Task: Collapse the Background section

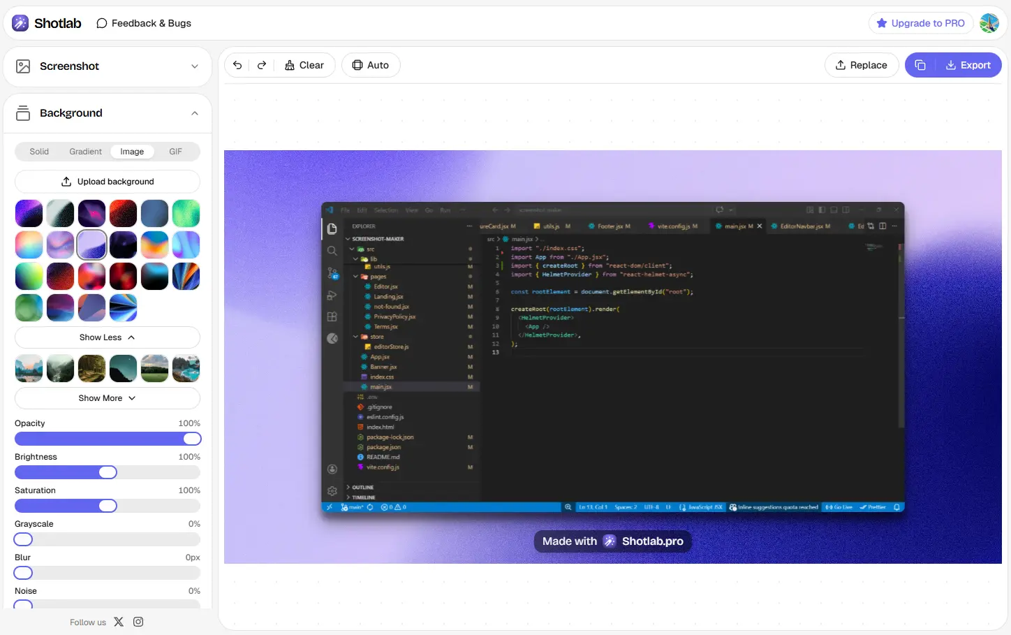Action: (x=108, y=113)
